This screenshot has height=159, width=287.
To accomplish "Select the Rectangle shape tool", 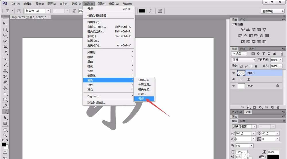I will (5, 123).
